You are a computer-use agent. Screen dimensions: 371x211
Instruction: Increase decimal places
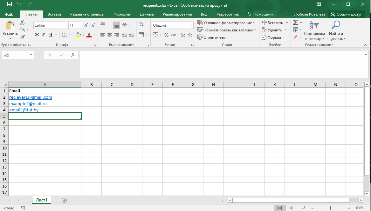coord(183,35)
